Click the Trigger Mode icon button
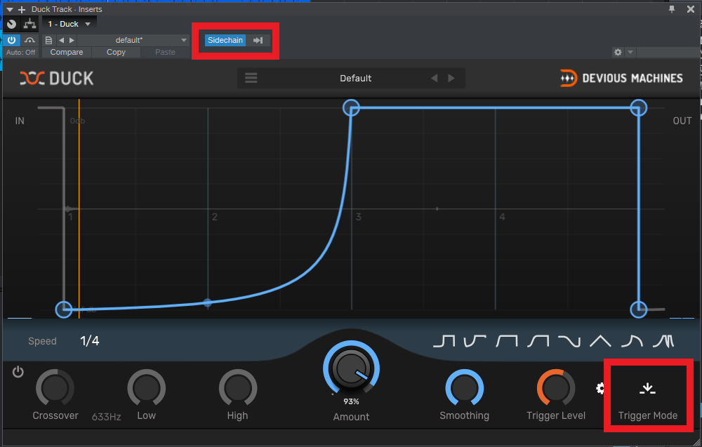Image resolution: width=702 pixels, height=447 pixels. click(x=647, y=388)
